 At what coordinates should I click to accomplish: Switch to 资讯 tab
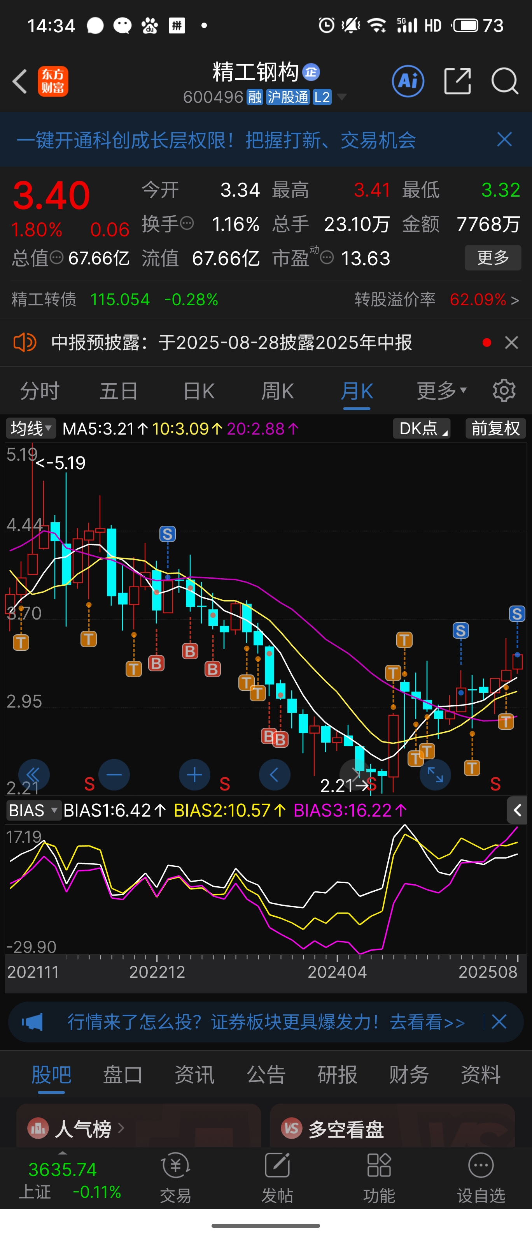click(x=194, y=1075)
